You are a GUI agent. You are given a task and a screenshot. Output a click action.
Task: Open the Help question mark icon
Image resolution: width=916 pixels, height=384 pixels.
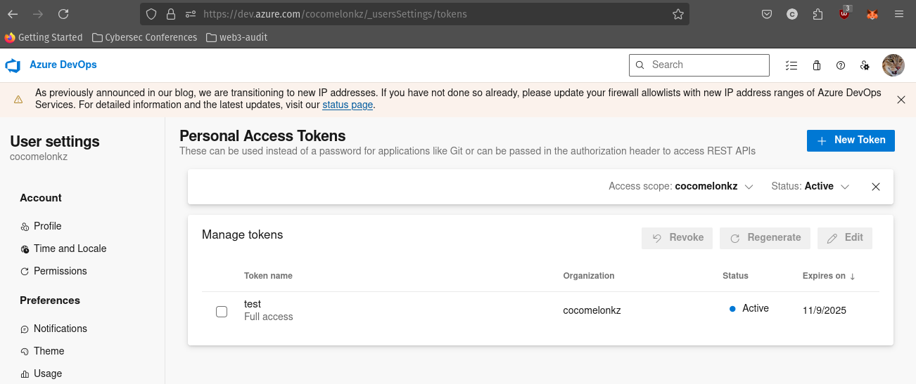pyautogui.click(x=840, y=65)
